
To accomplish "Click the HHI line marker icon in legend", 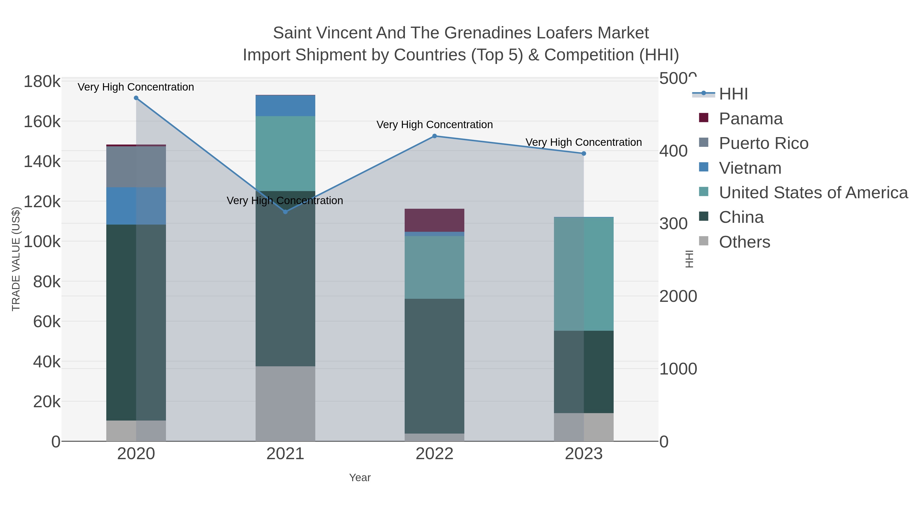I will pos(703,93).
